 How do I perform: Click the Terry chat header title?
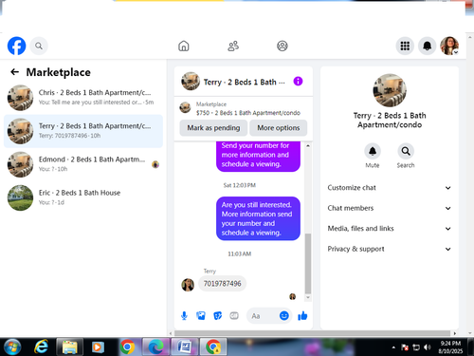pos(244,82)
